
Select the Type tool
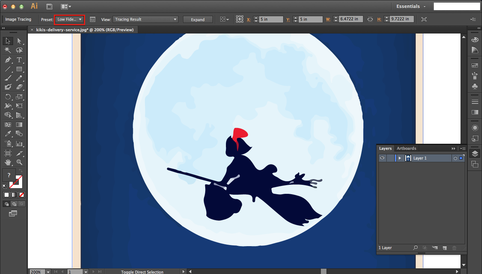coord(19,60)
